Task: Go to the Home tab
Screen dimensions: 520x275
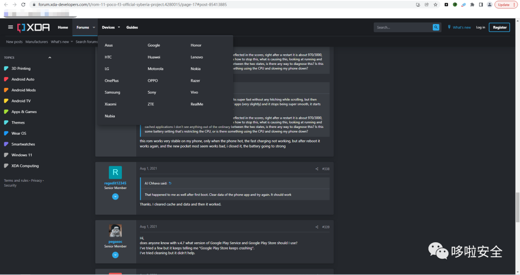Action: click(x=63, y=27)
